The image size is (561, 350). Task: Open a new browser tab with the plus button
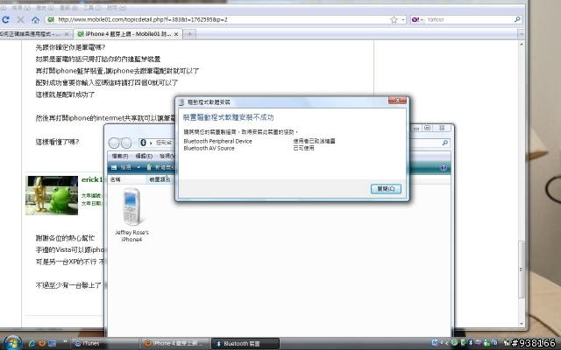tap(189, 34)
